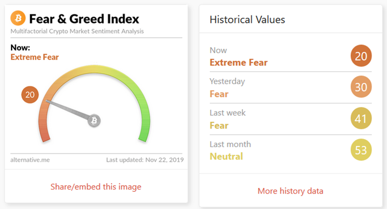387x209 pixels.
Task: Click the 53 circle for Last month
Action: [x=361, y=150]
